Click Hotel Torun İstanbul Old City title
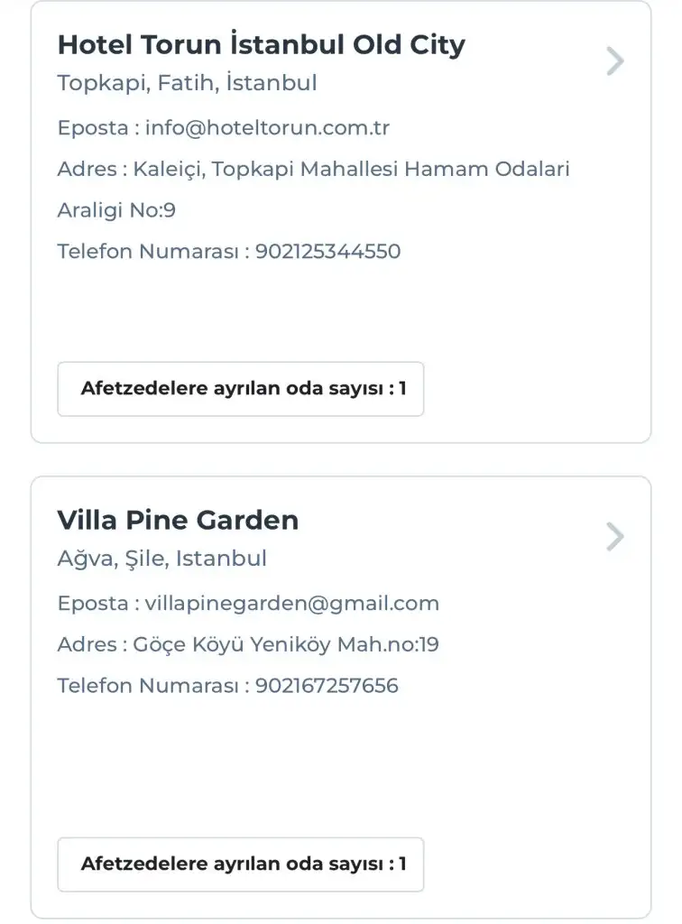This screenshot has height=924, width=682. point(261,44)
